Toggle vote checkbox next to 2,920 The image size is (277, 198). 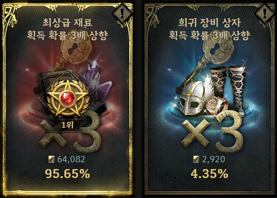coord(196,160)
